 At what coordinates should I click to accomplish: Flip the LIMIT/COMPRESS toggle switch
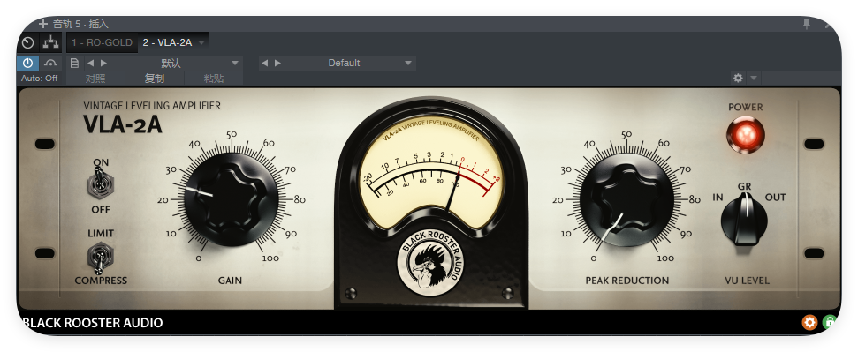pyautogui.click(x=100, y=258)
